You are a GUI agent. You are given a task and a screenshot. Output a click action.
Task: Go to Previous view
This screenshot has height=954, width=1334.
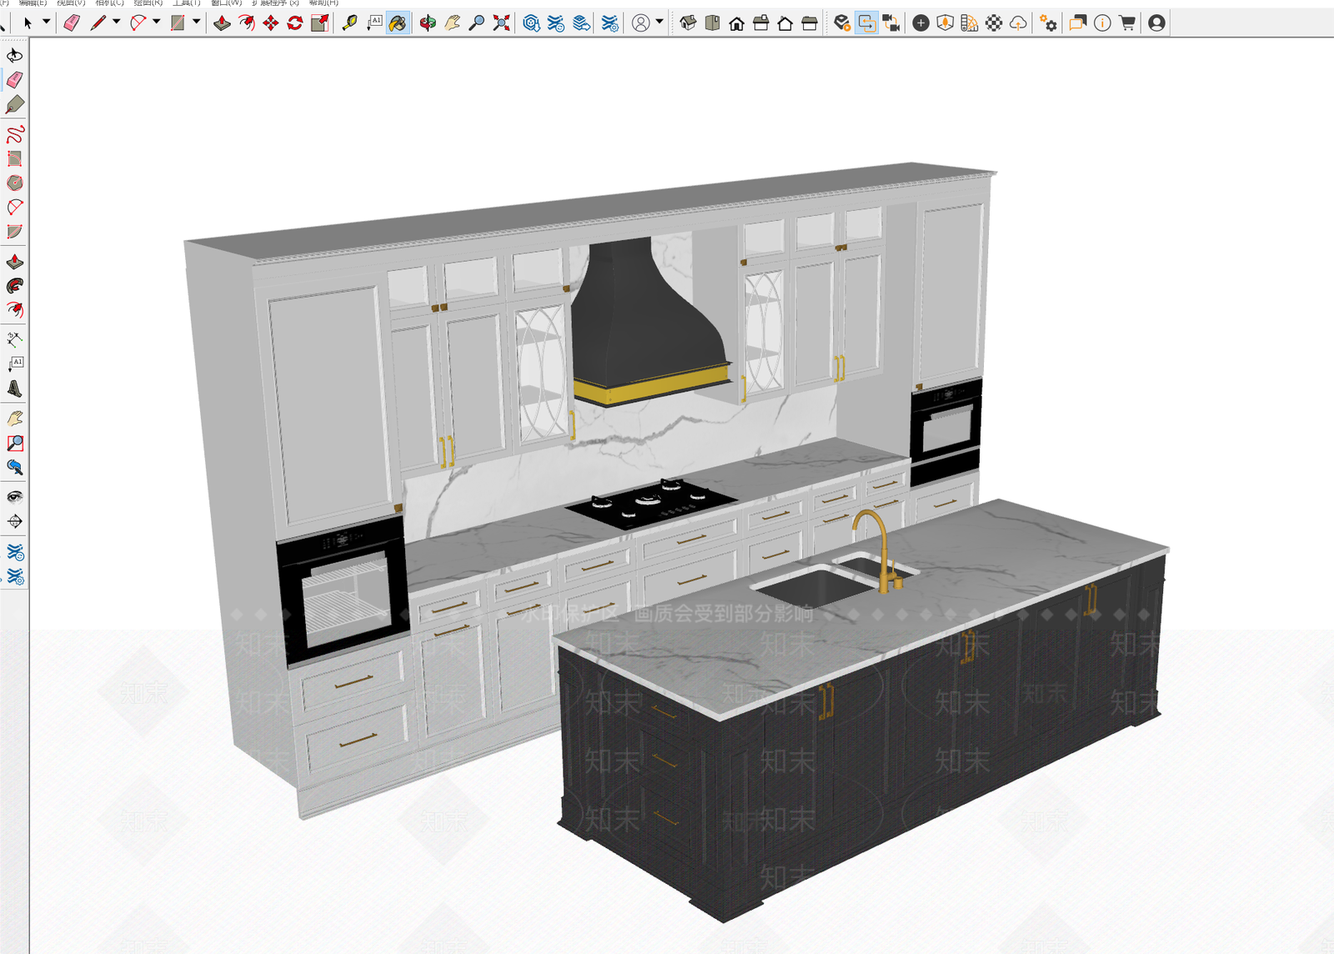pyautogui.click(x=15, y=467)
